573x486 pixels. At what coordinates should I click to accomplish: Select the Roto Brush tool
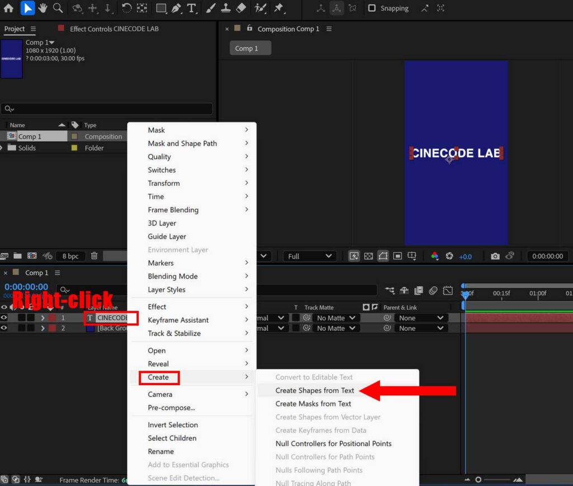[260, 8]
